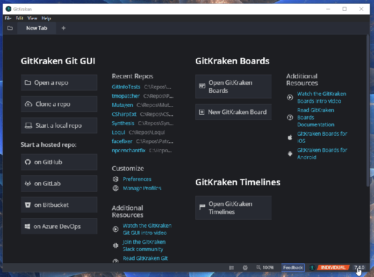Click the list icon in the status bar
374x277 pixels.
[x=231, y=268]
